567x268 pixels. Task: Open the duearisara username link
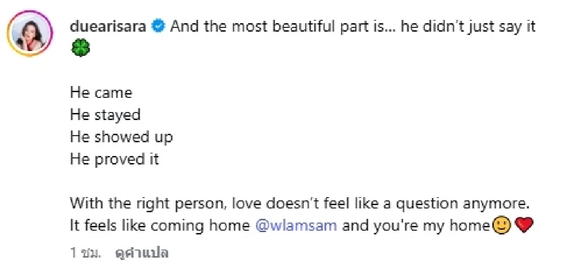[x=109, y=26]
